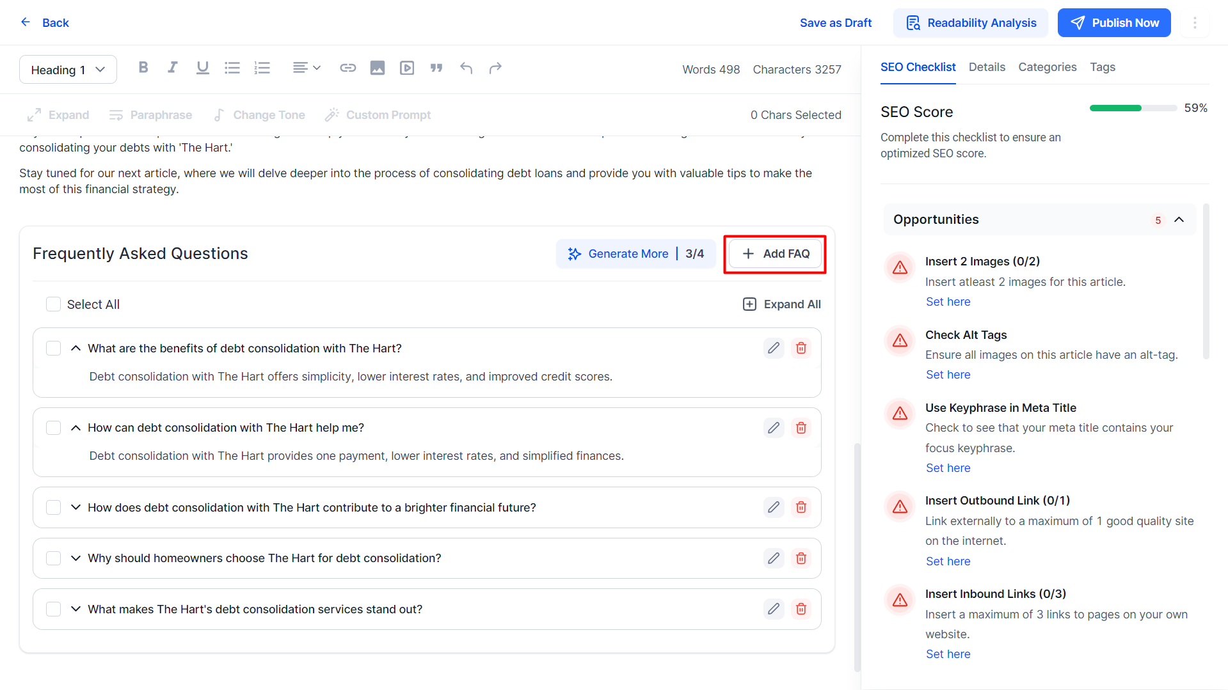Click Expand All FAQs
This screenshot has width=1228, height=690.
[x=781, y=304]
